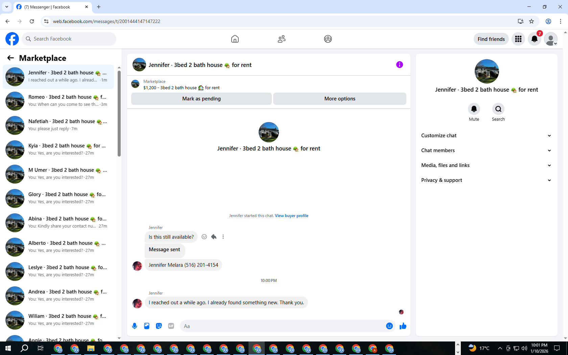Open the Windows Start menu
Viewport: 568px width, 355px height.
tap(8, 348)
